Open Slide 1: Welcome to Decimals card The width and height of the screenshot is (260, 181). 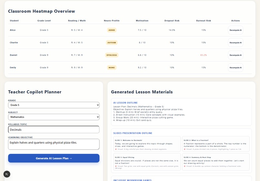click(x=147, y=144)
